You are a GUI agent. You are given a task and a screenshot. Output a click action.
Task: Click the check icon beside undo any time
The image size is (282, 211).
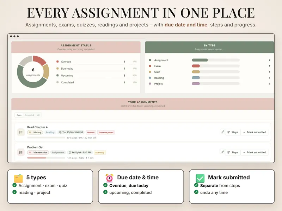[196, 192]
